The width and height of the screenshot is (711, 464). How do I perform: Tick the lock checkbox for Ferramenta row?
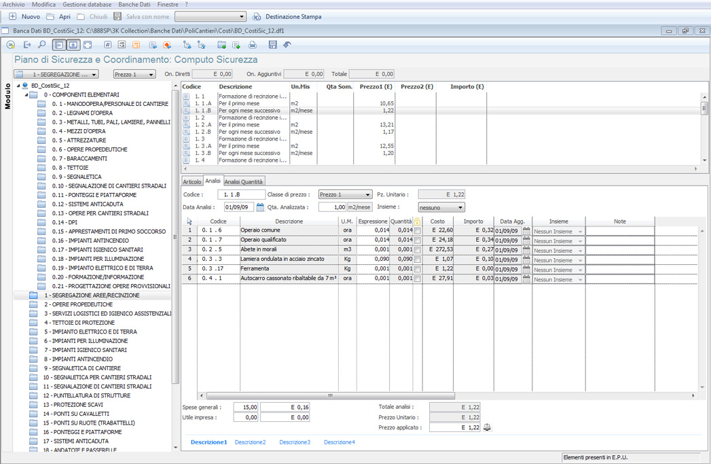click(x=418, y=269)
